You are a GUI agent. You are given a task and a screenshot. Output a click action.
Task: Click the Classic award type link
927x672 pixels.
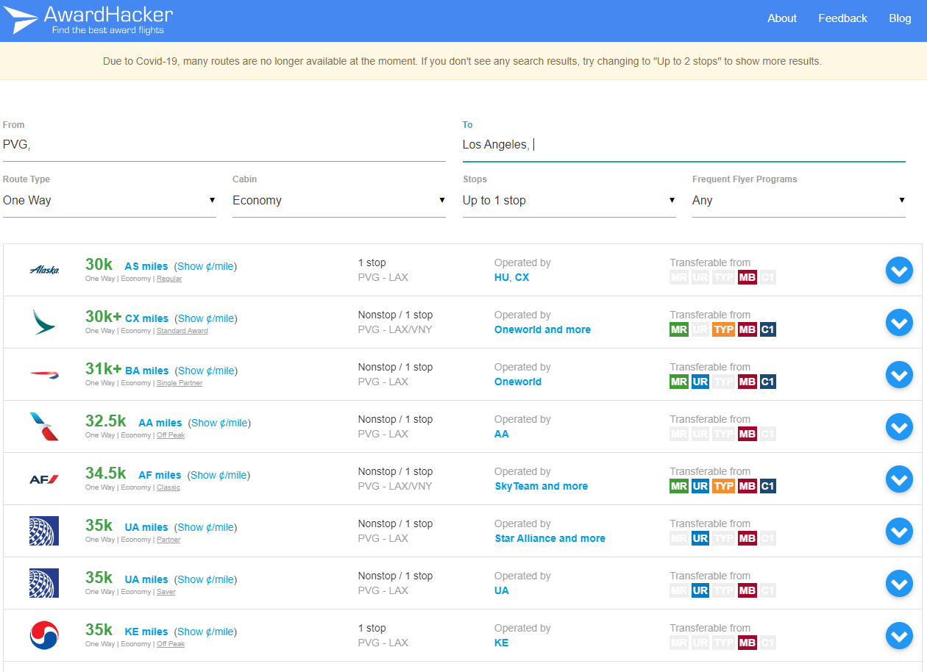[x=168, y=487]
